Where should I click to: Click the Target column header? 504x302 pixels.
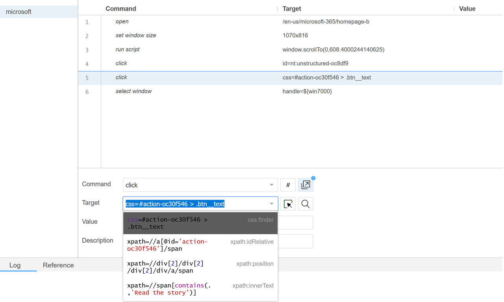(292, 9)
